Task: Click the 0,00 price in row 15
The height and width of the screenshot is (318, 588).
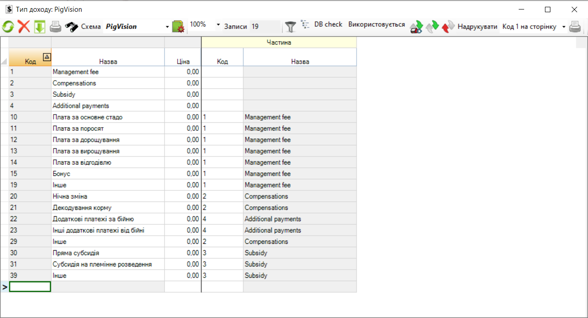Action: [x=183, y=174]
